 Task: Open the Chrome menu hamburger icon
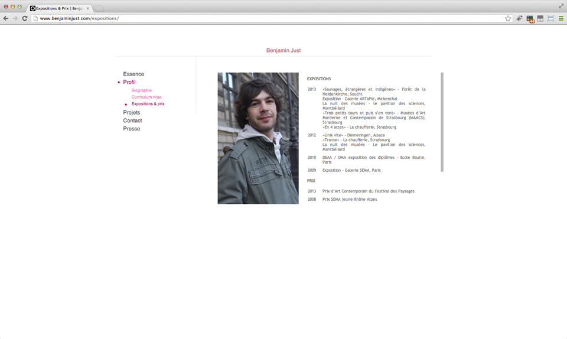(x=561, y=18)
